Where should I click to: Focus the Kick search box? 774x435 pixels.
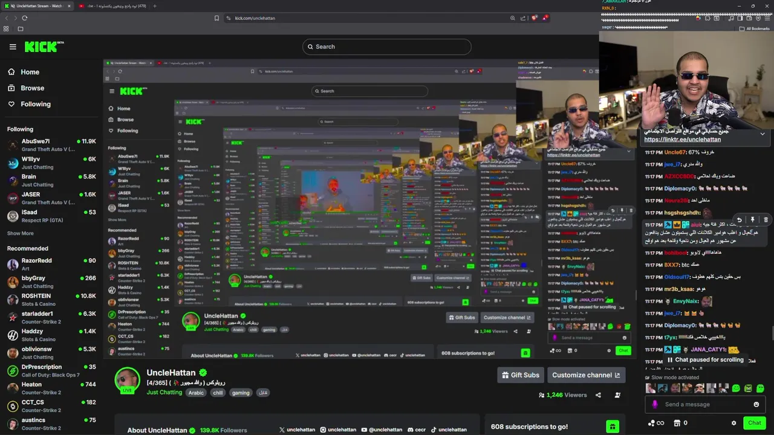387,47
